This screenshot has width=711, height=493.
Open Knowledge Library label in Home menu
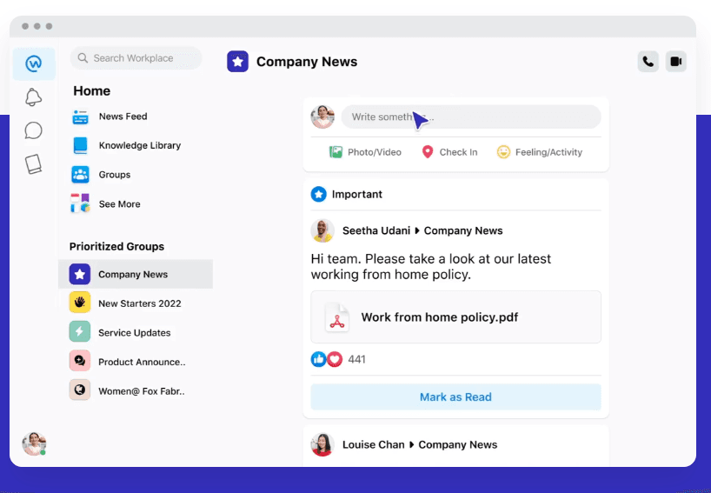tap(140, 145)
